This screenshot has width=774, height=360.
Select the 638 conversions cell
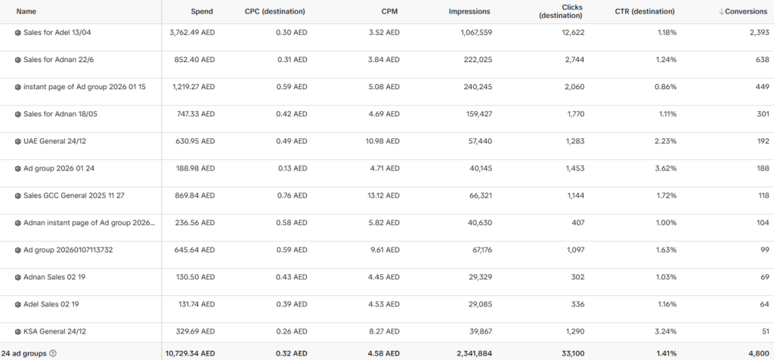pyautogui.click(x=763, y=60)
